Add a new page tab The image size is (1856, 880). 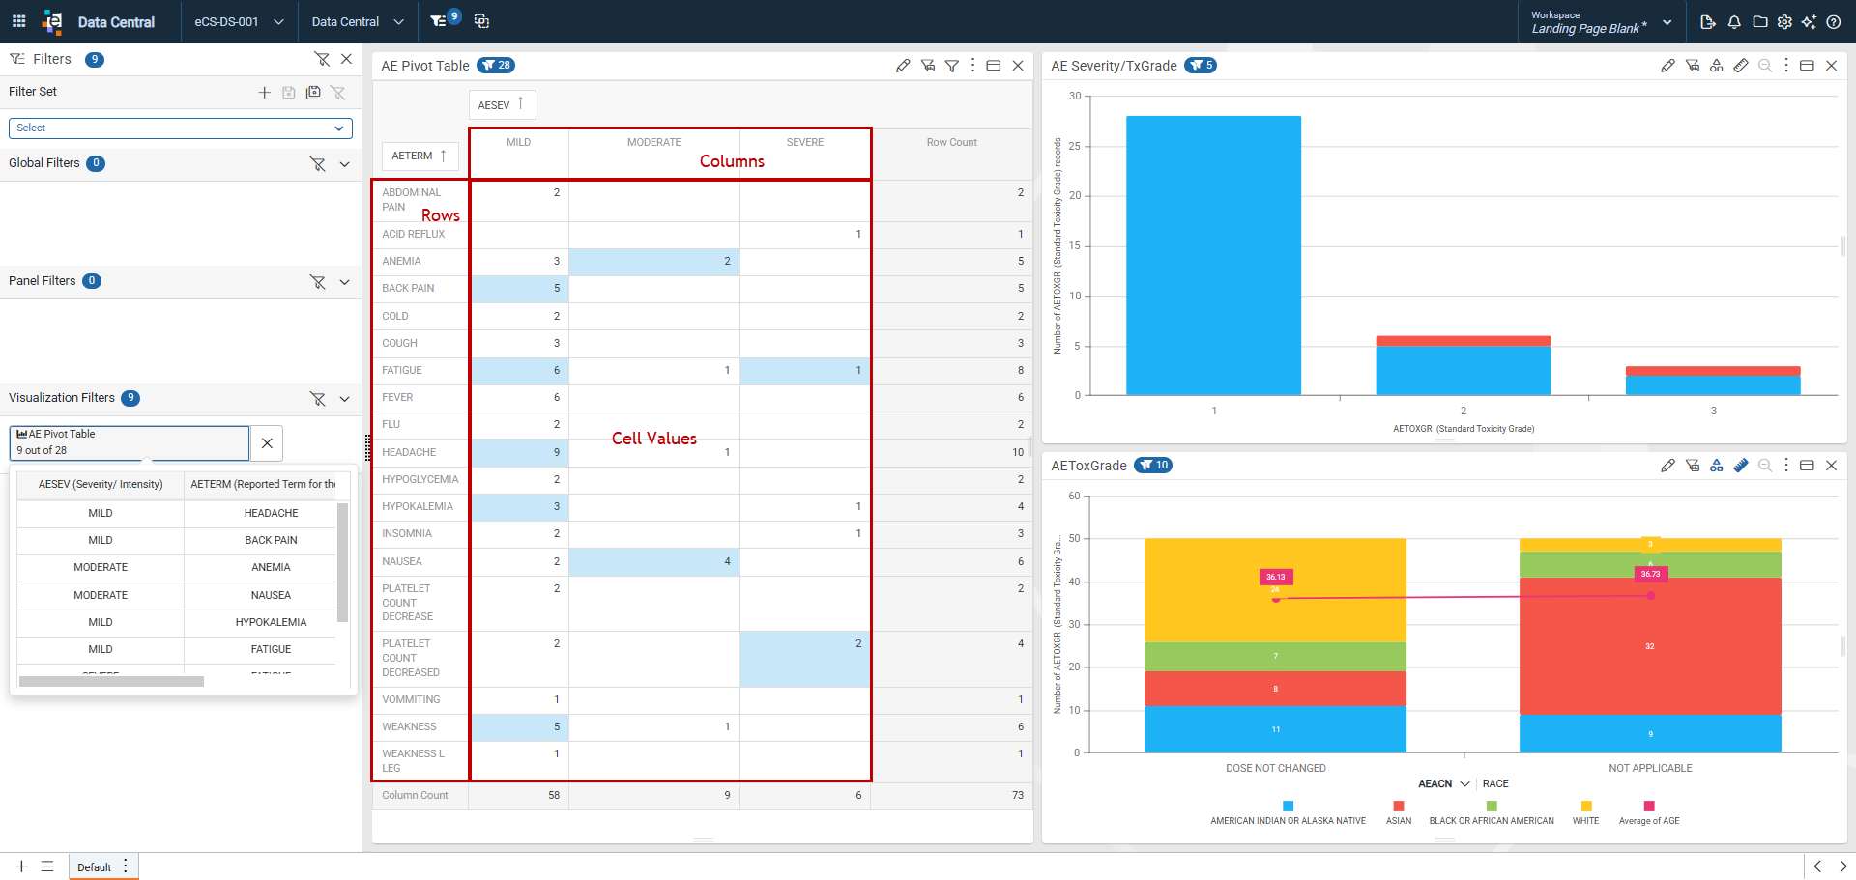21,866
